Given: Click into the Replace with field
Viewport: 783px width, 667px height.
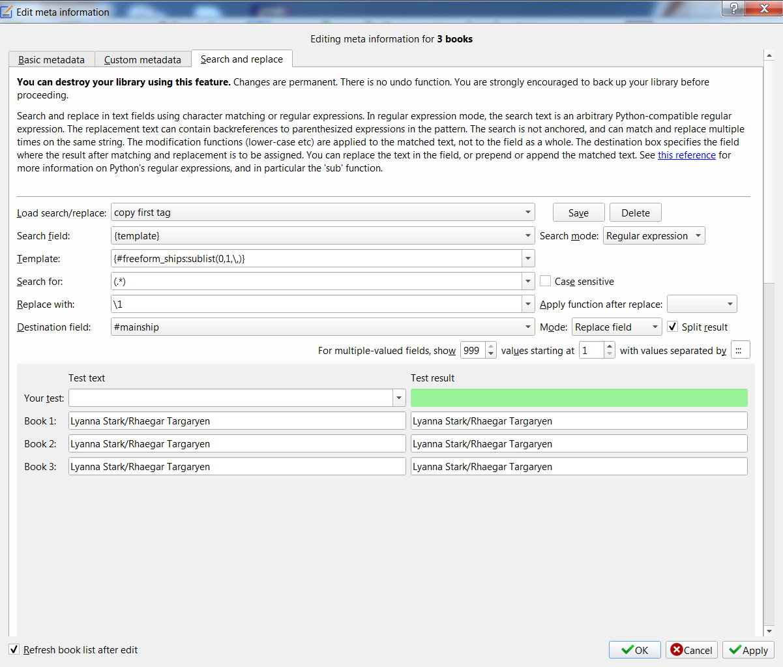Looking at the screenshot, I should pos(316,304).
